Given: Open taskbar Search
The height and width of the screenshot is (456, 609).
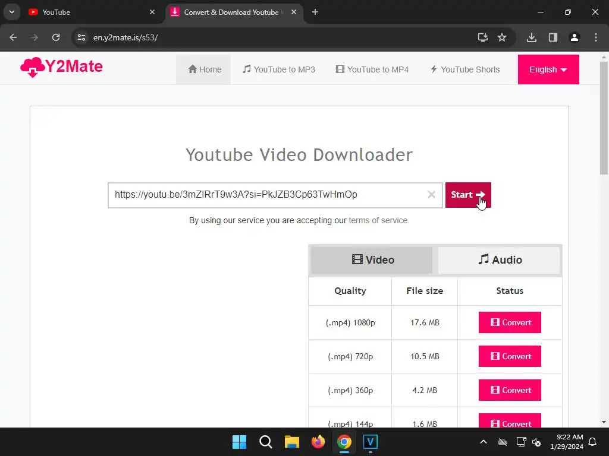Looking at the screenshot, I should (266, 442).
